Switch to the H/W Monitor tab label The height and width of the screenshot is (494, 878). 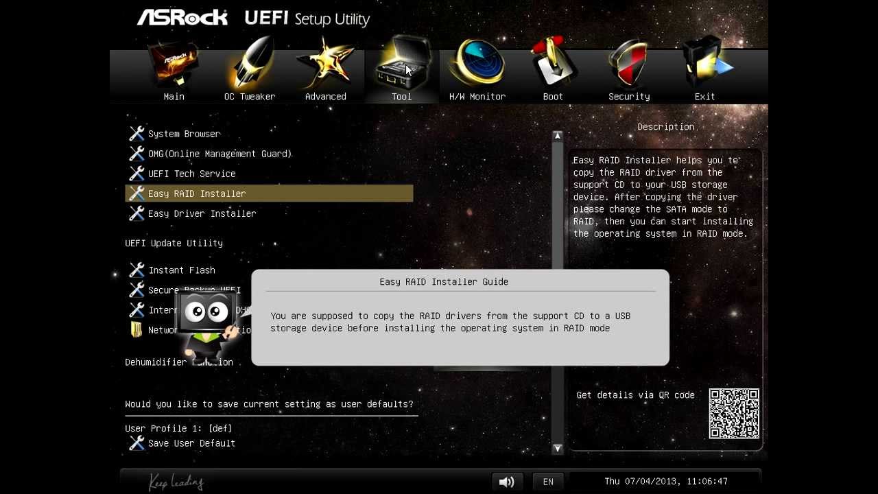477,97
